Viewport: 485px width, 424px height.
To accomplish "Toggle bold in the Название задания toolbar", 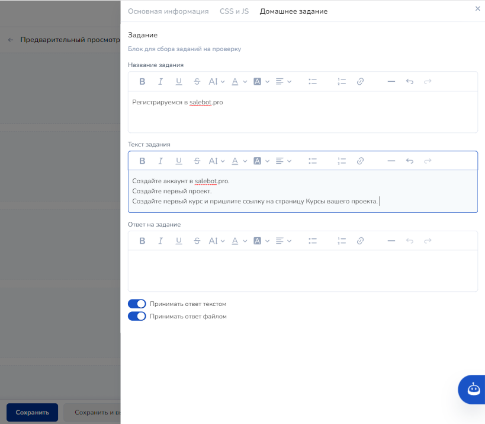I will [142, 82].
